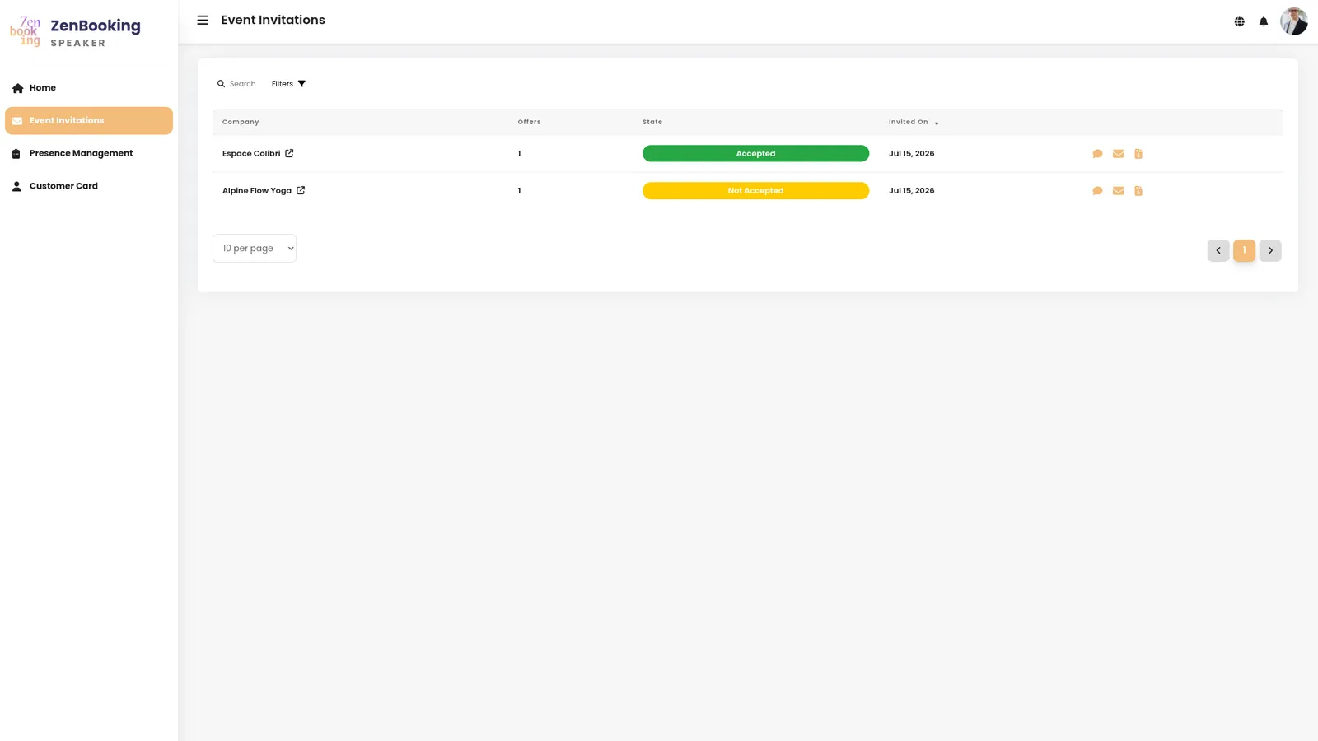This screenshot has width=1318, height=741.
Task: Go to next page arrow
Action: 1270,250
